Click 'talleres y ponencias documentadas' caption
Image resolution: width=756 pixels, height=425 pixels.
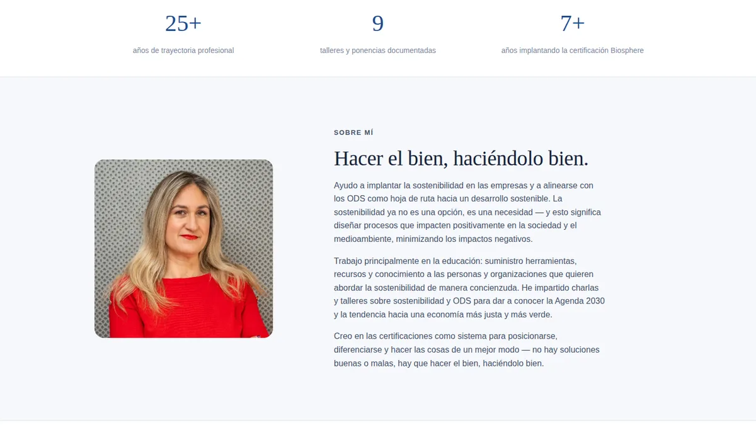pyautogui.click(x=378, y=50)
